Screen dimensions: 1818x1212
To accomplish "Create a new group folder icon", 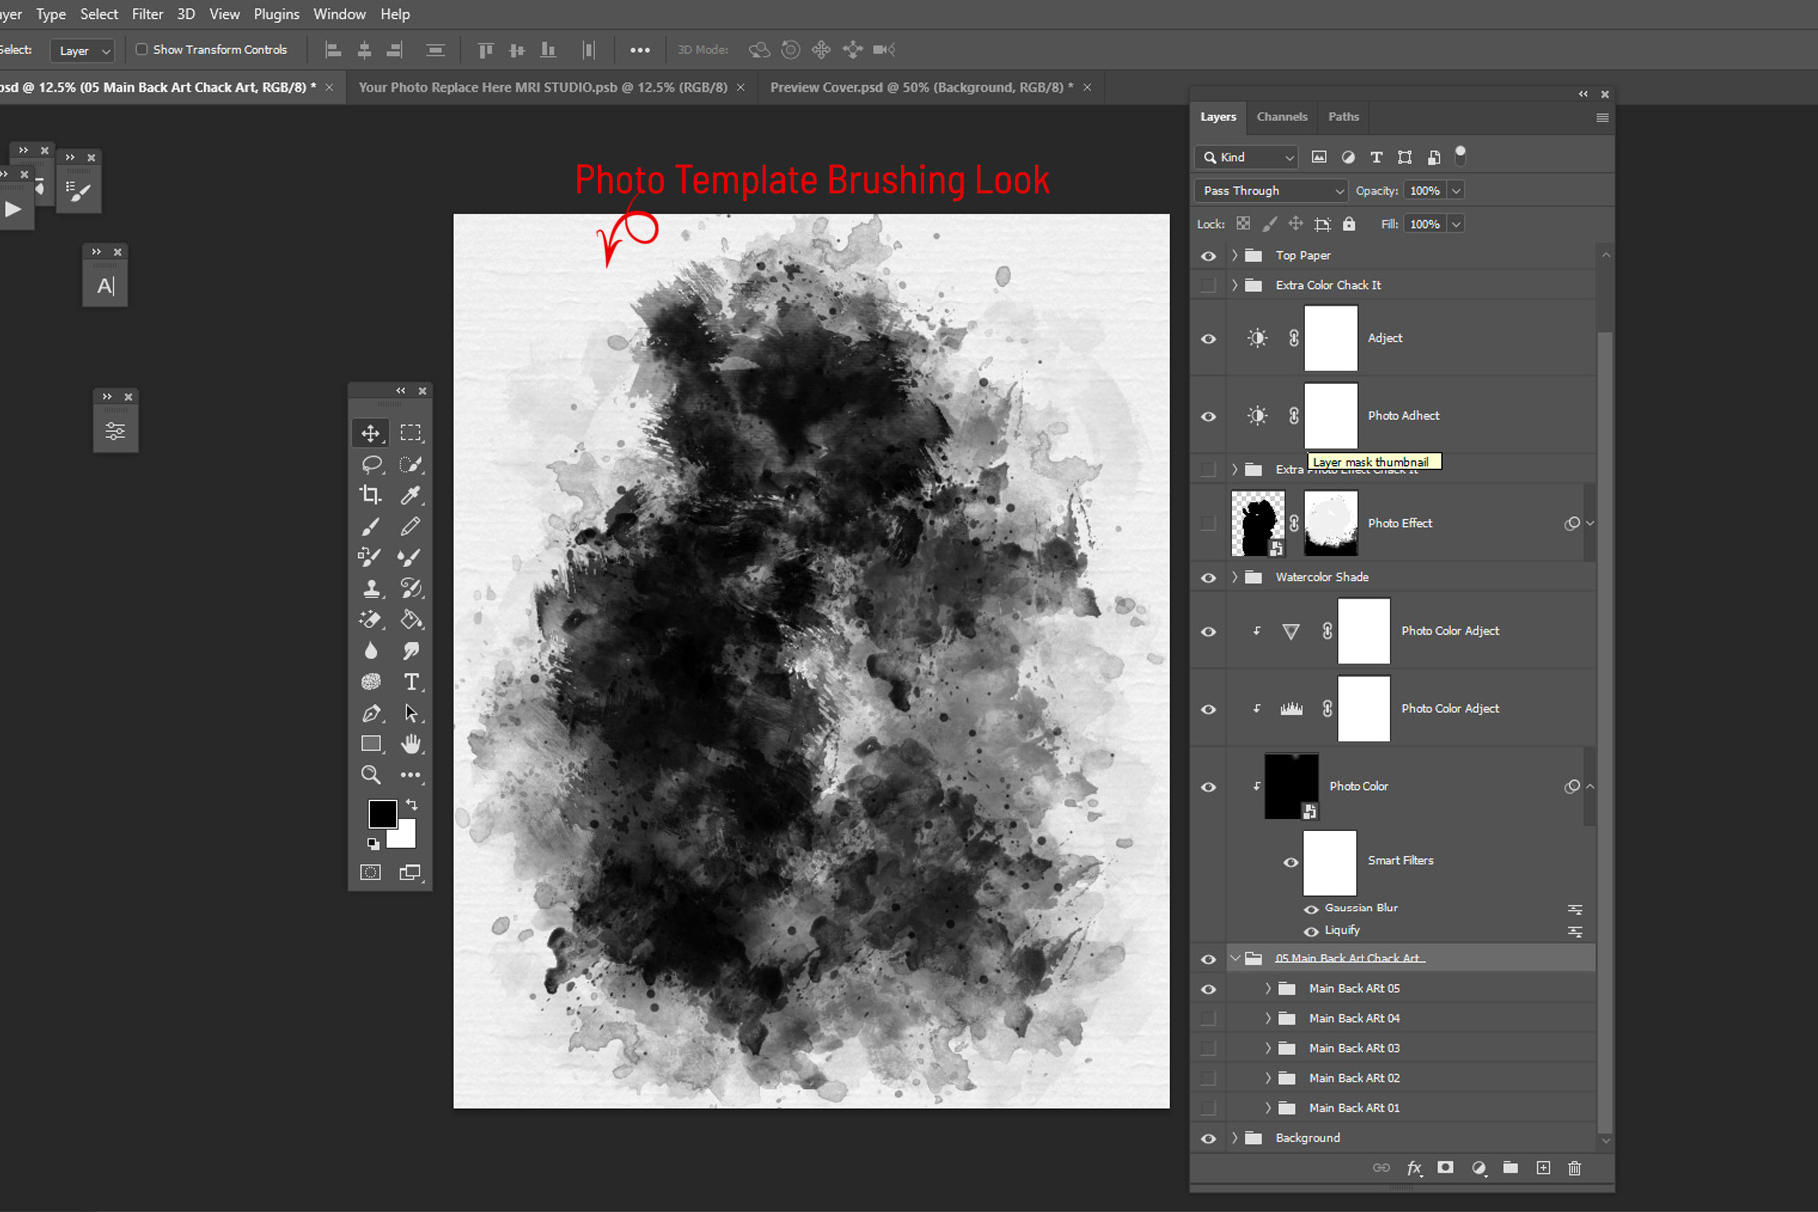I will [1511, 1168].
